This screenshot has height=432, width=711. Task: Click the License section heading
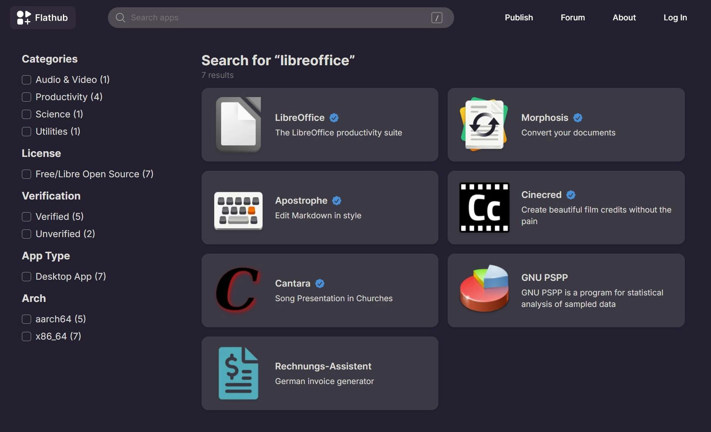tap(41, 153)
